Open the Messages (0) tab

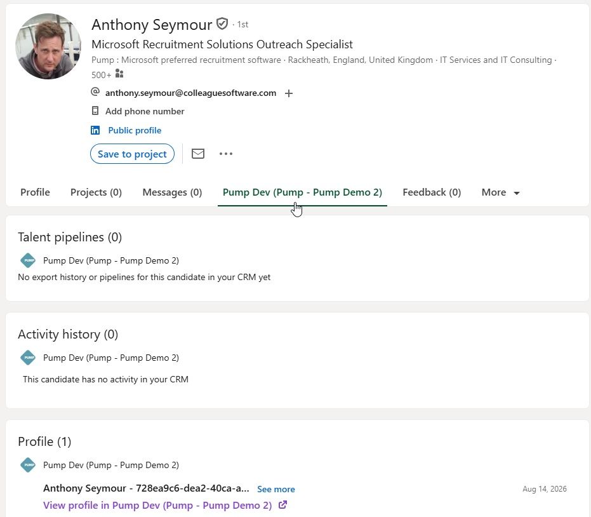(x=172, y=192)
